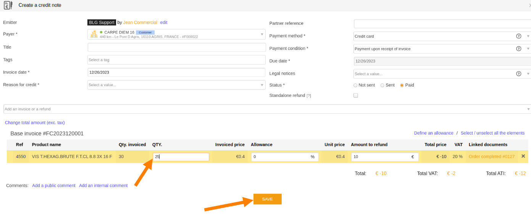
Task: Save the credit note
Action: pyautogui.click(x=267, y=199)
